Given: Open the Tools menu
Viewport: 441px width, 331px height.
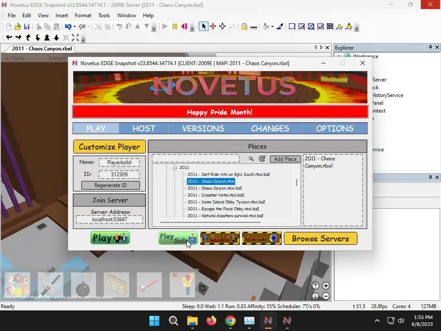Looking at the screenshot, I should (x=104, y=16).
